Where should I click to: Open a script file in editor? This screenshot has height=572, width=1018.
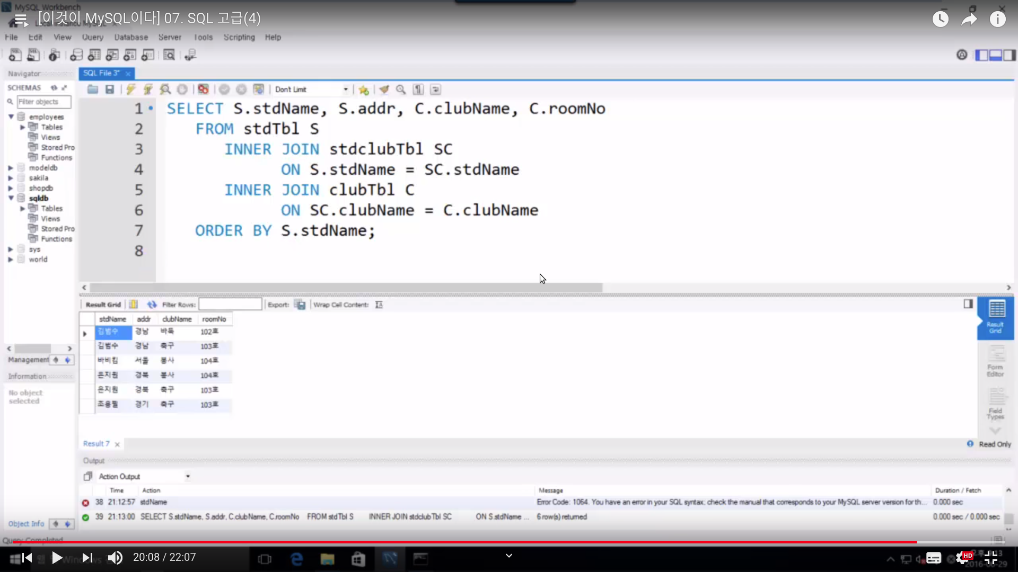(93, 90)
